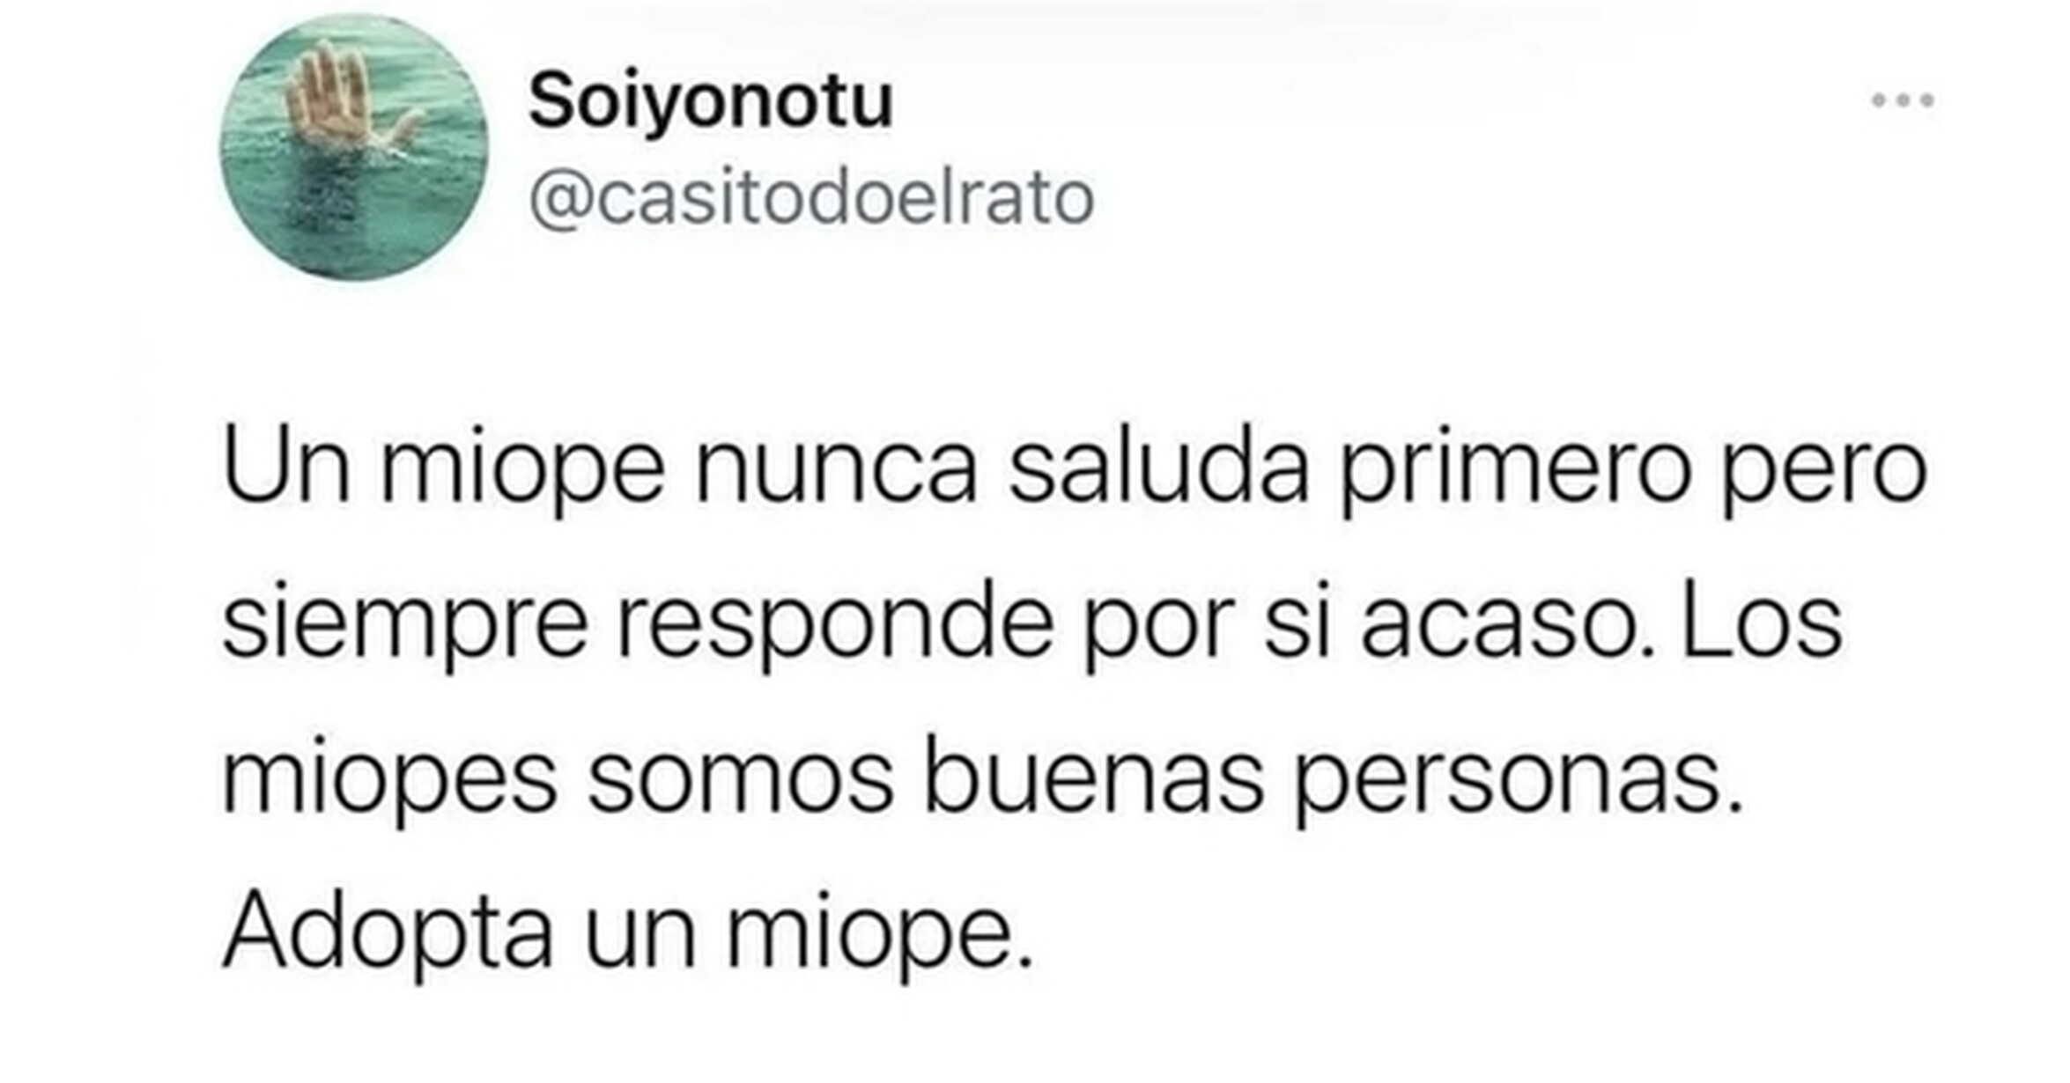Viewport: 2070px width, 1083px height.
Task: Click the drowning hand profile avatar
Action: [354, 148]
